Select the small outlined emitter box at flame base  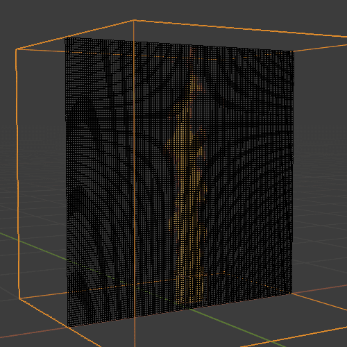click(196, 289)
